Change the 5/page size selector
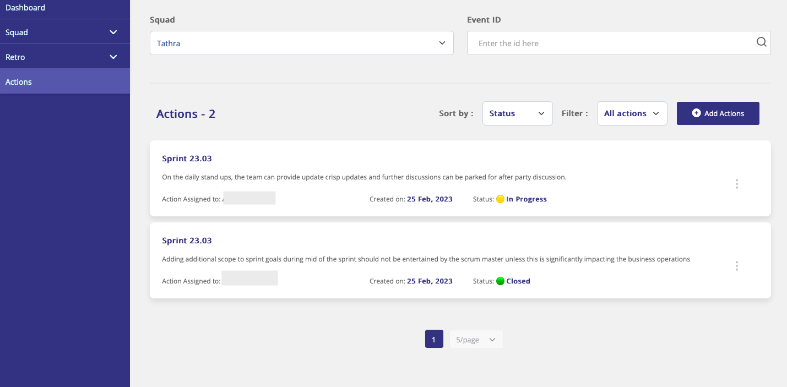The height and width of the screenshot is (387, 787). [x=476, y=340]
